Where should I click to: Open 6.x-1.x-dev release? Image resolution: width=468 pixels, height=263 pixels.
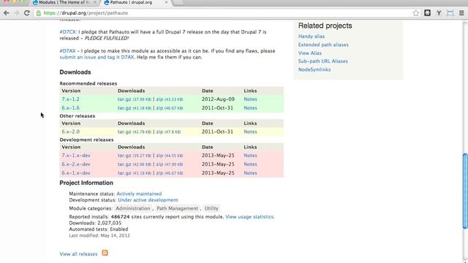click(x=76, y=173)
